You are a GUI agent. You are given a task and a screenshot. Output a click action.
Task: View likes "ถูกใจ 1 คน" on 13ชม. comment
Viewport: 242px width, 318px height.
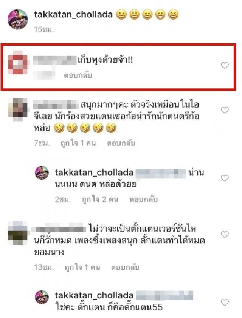click(x=82, y=267)
